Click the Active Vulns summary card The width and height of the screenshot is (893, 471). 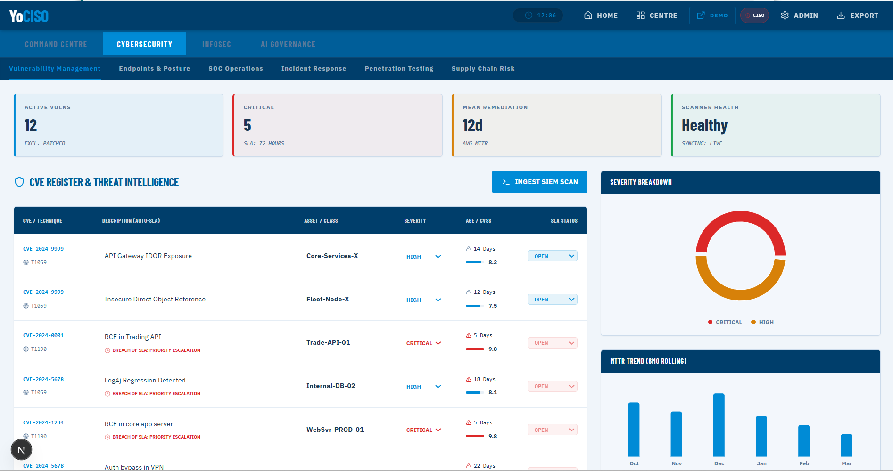118,125
